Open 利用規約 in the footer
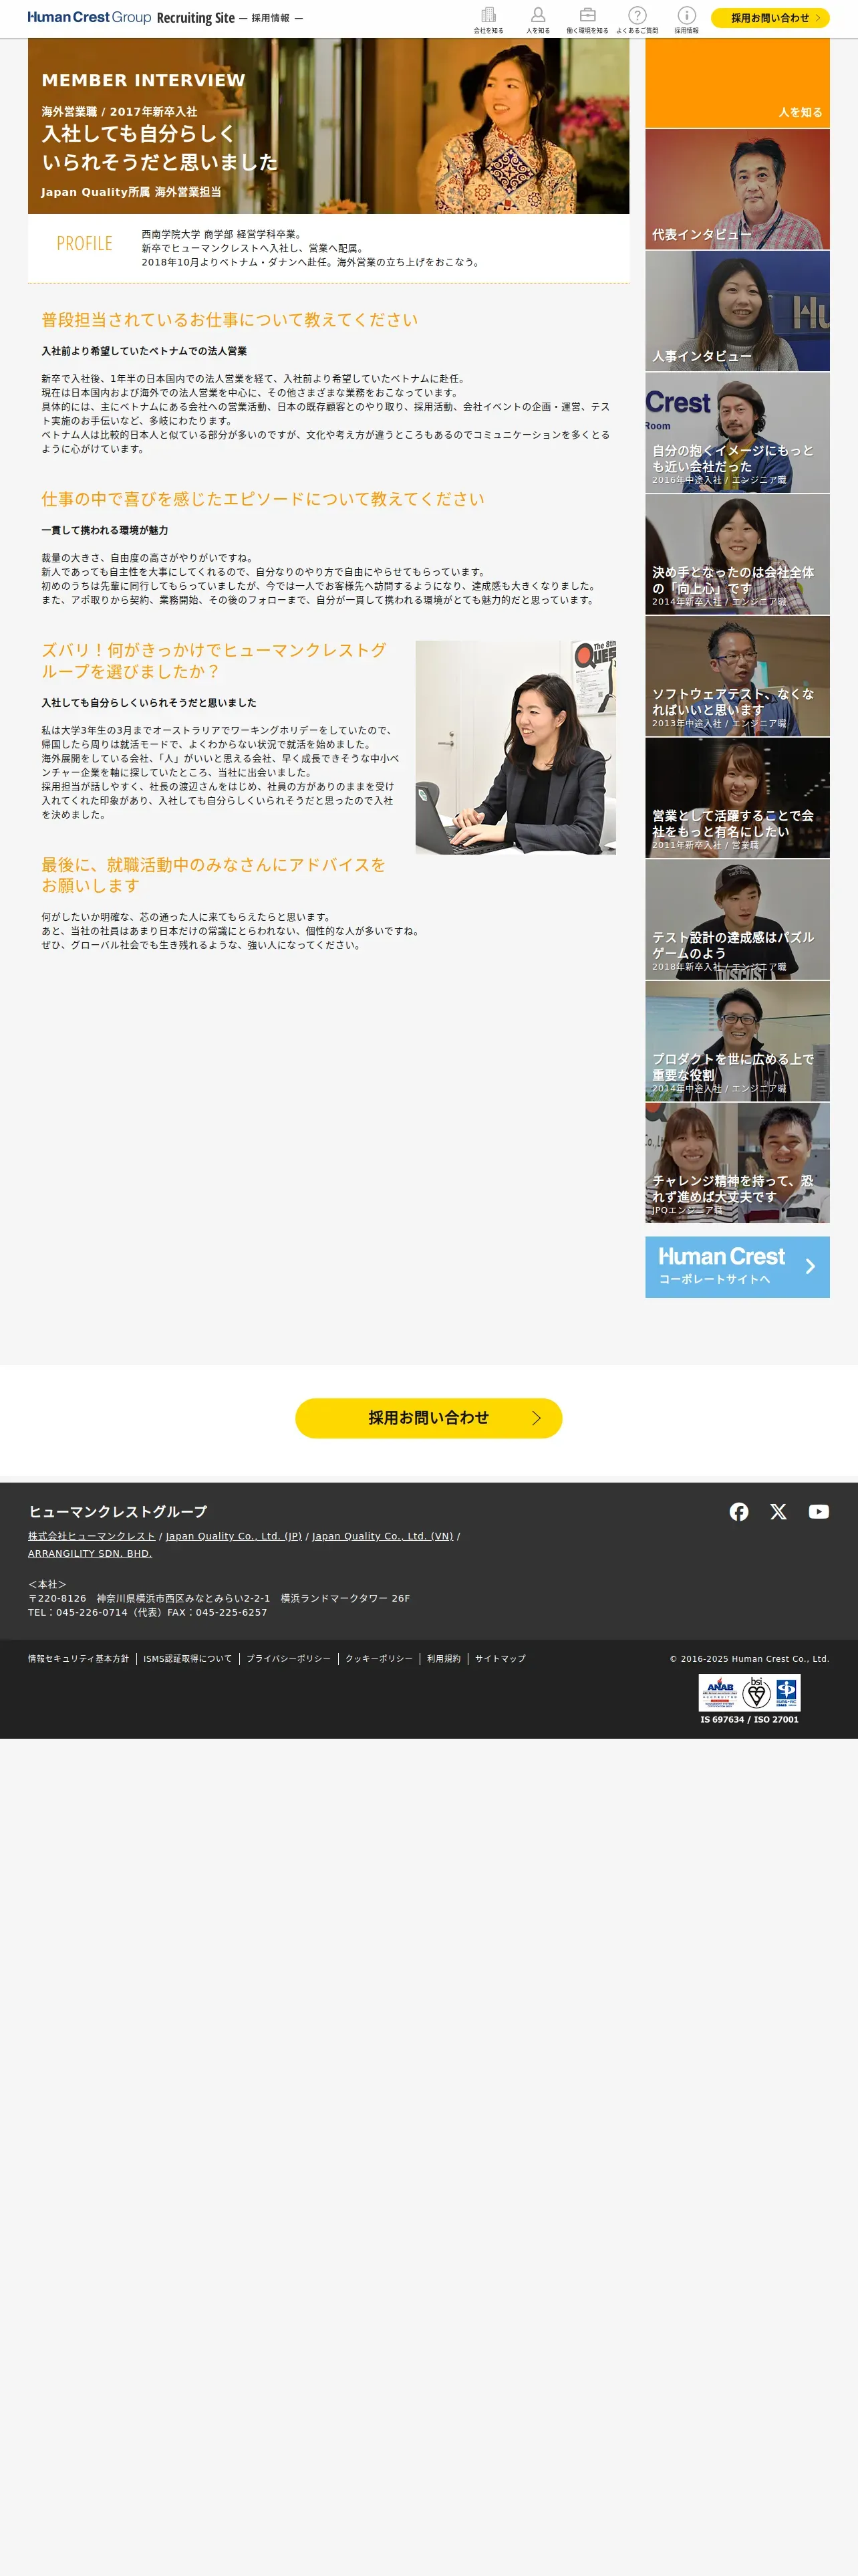The width and height of the screenshot is (858, 2576). [x=444, y=1658]
